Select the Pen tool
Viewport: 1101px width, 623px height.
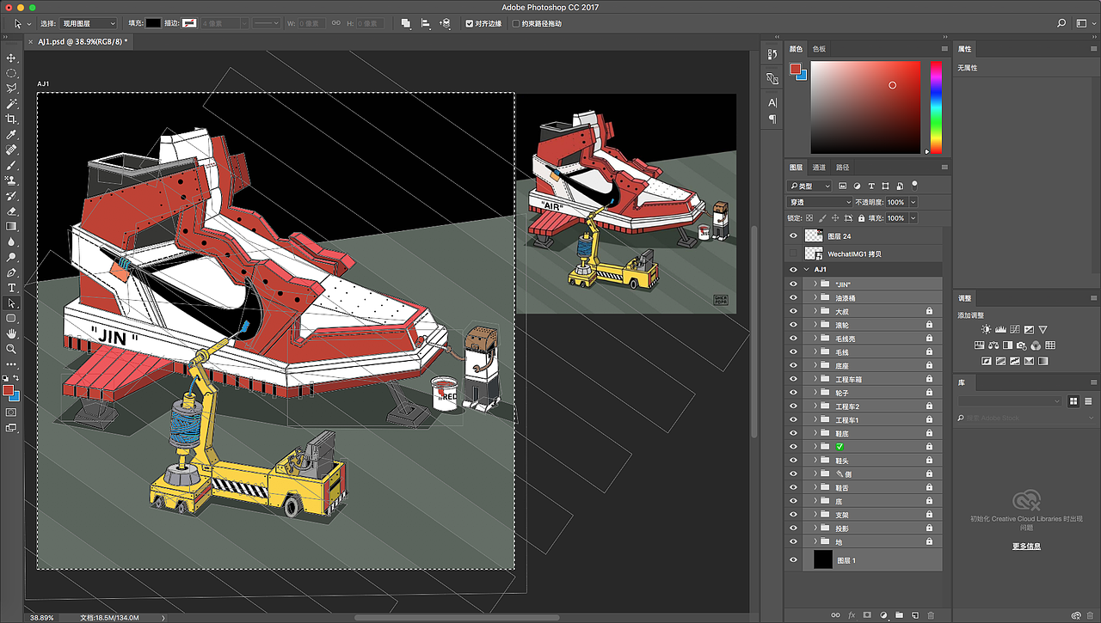[11, 272]
